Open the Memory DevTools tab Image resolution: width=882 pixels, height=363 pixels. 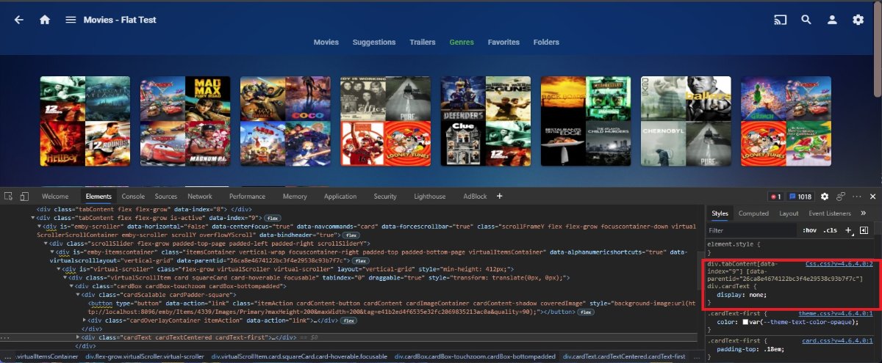(x=295, y=197)
